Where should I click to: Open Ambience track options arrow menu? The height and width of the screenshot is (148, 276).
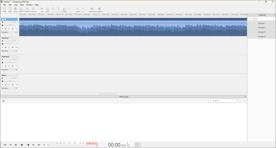pos(16,66)
